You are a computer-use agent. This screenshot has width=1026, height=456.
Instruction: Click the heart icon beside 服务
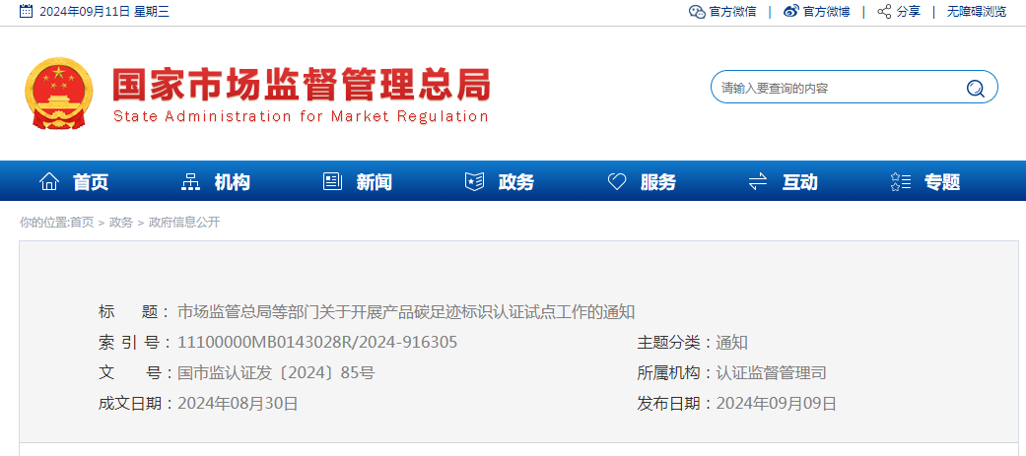pyautogui.click(x=617, y=181)
